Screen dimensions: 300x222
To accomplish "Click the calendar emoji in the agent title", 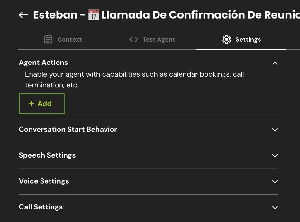I will (94, 15).
